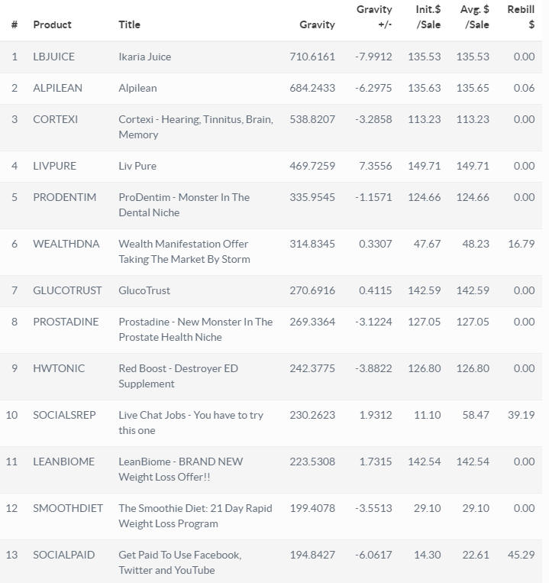Open Cortexi - Hearing, Tinnitus title
This screenshot has width=549, height=583.
click(195, 127)
